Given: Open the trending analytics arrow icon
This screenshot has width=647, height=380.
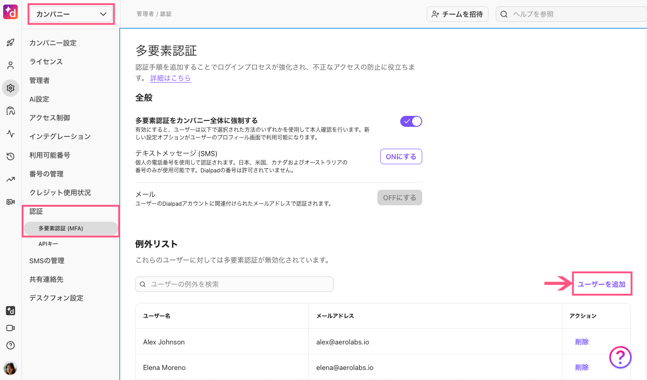Looking at the screenshot, I should click(11, 179).
